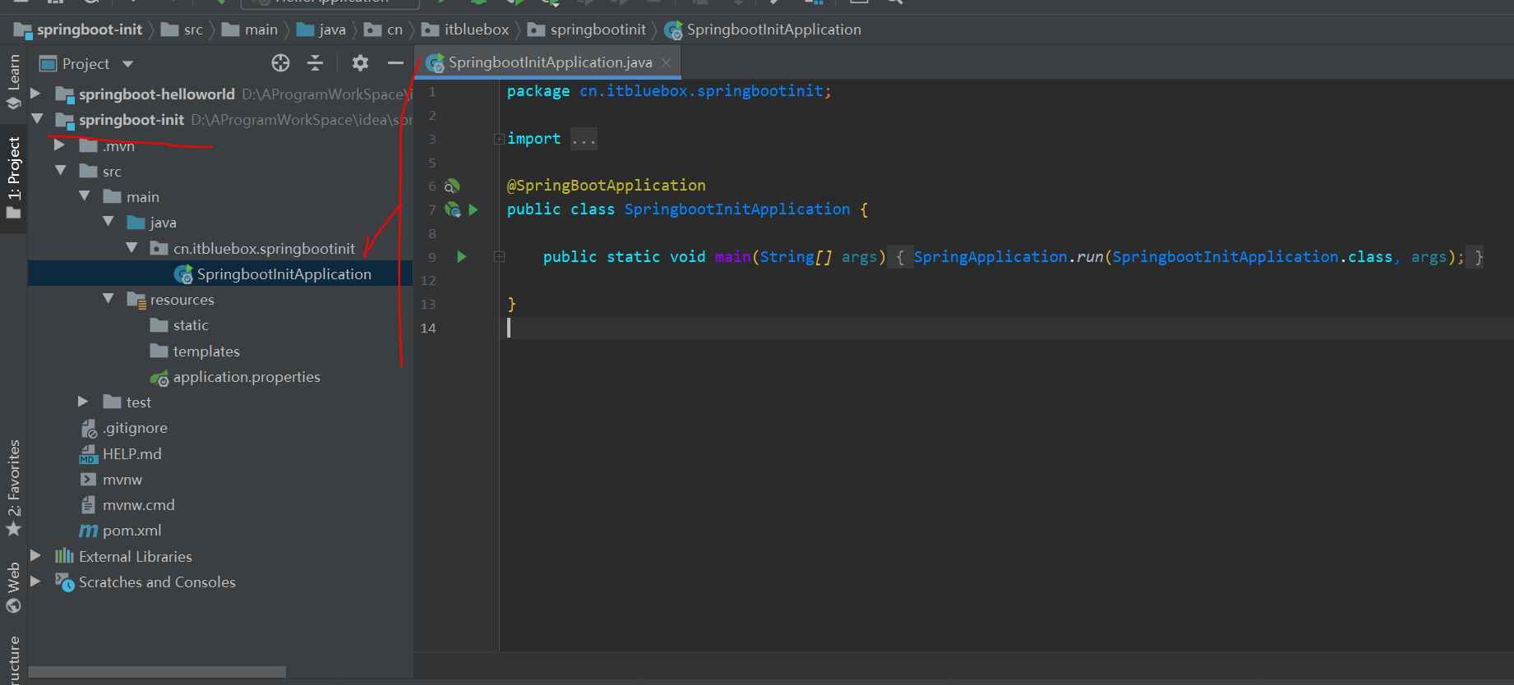Viewport: 1514px width, 685px height.
Task: Select the static folder
Action: pyautogui.click(x=191, y=325)
